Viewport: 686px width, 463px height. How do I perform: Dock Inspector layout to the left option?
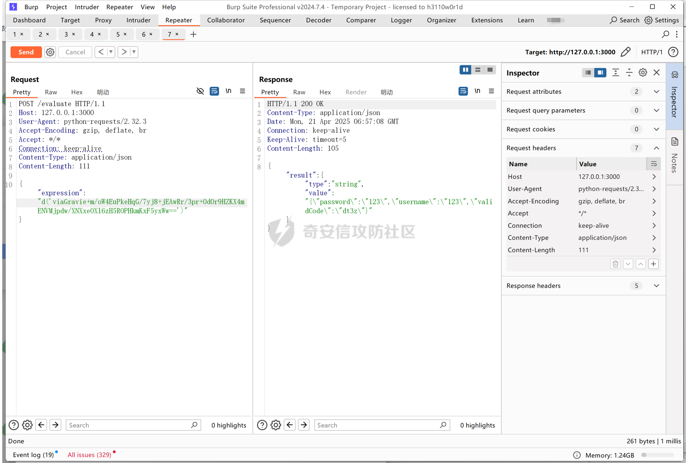pos(588,73)
